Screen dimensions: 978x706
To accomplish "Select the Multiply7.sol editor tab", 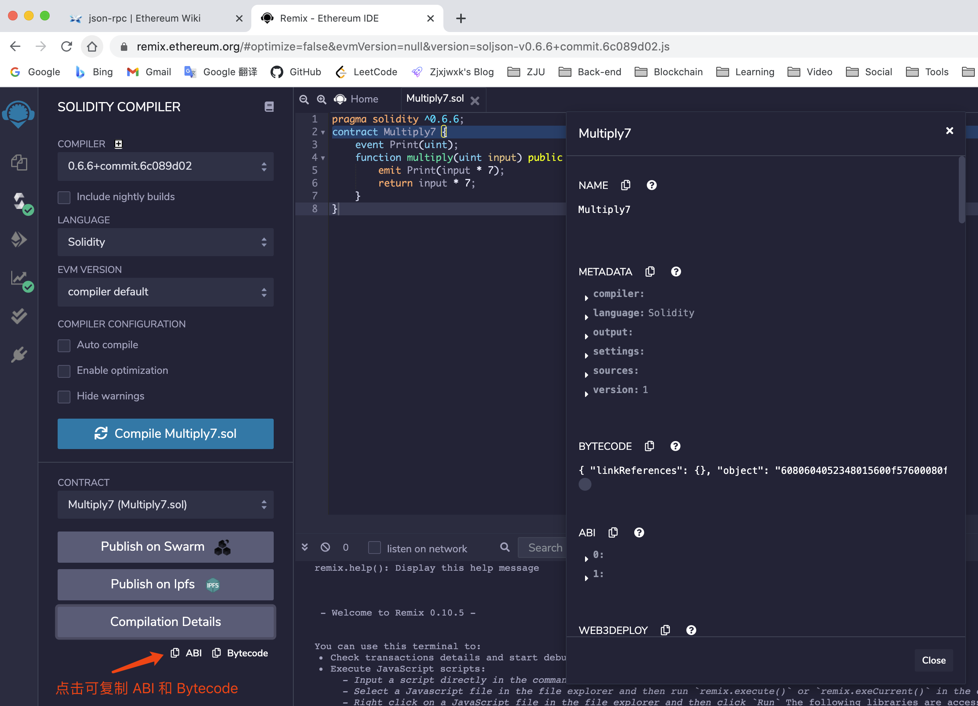I will pos(435,99).
